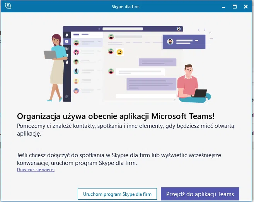Click the apps grid icon at the illustration sidebar bottom

[x=66, y=97]
